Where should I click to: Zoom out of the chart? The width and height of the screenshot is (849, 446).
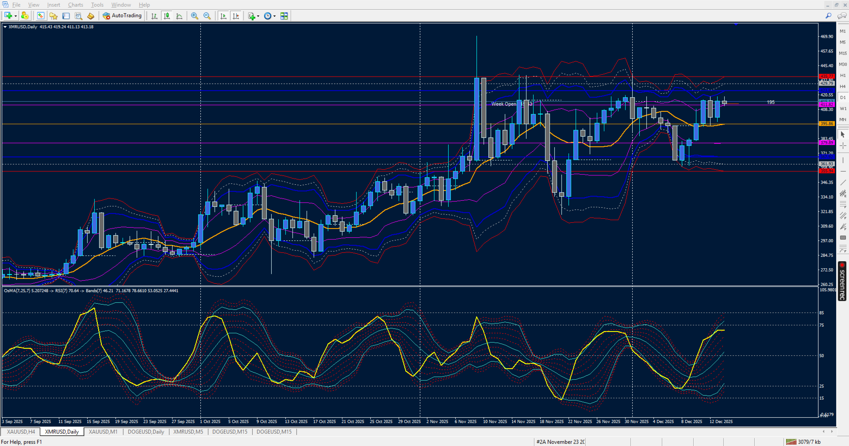(x=207, y=16)
